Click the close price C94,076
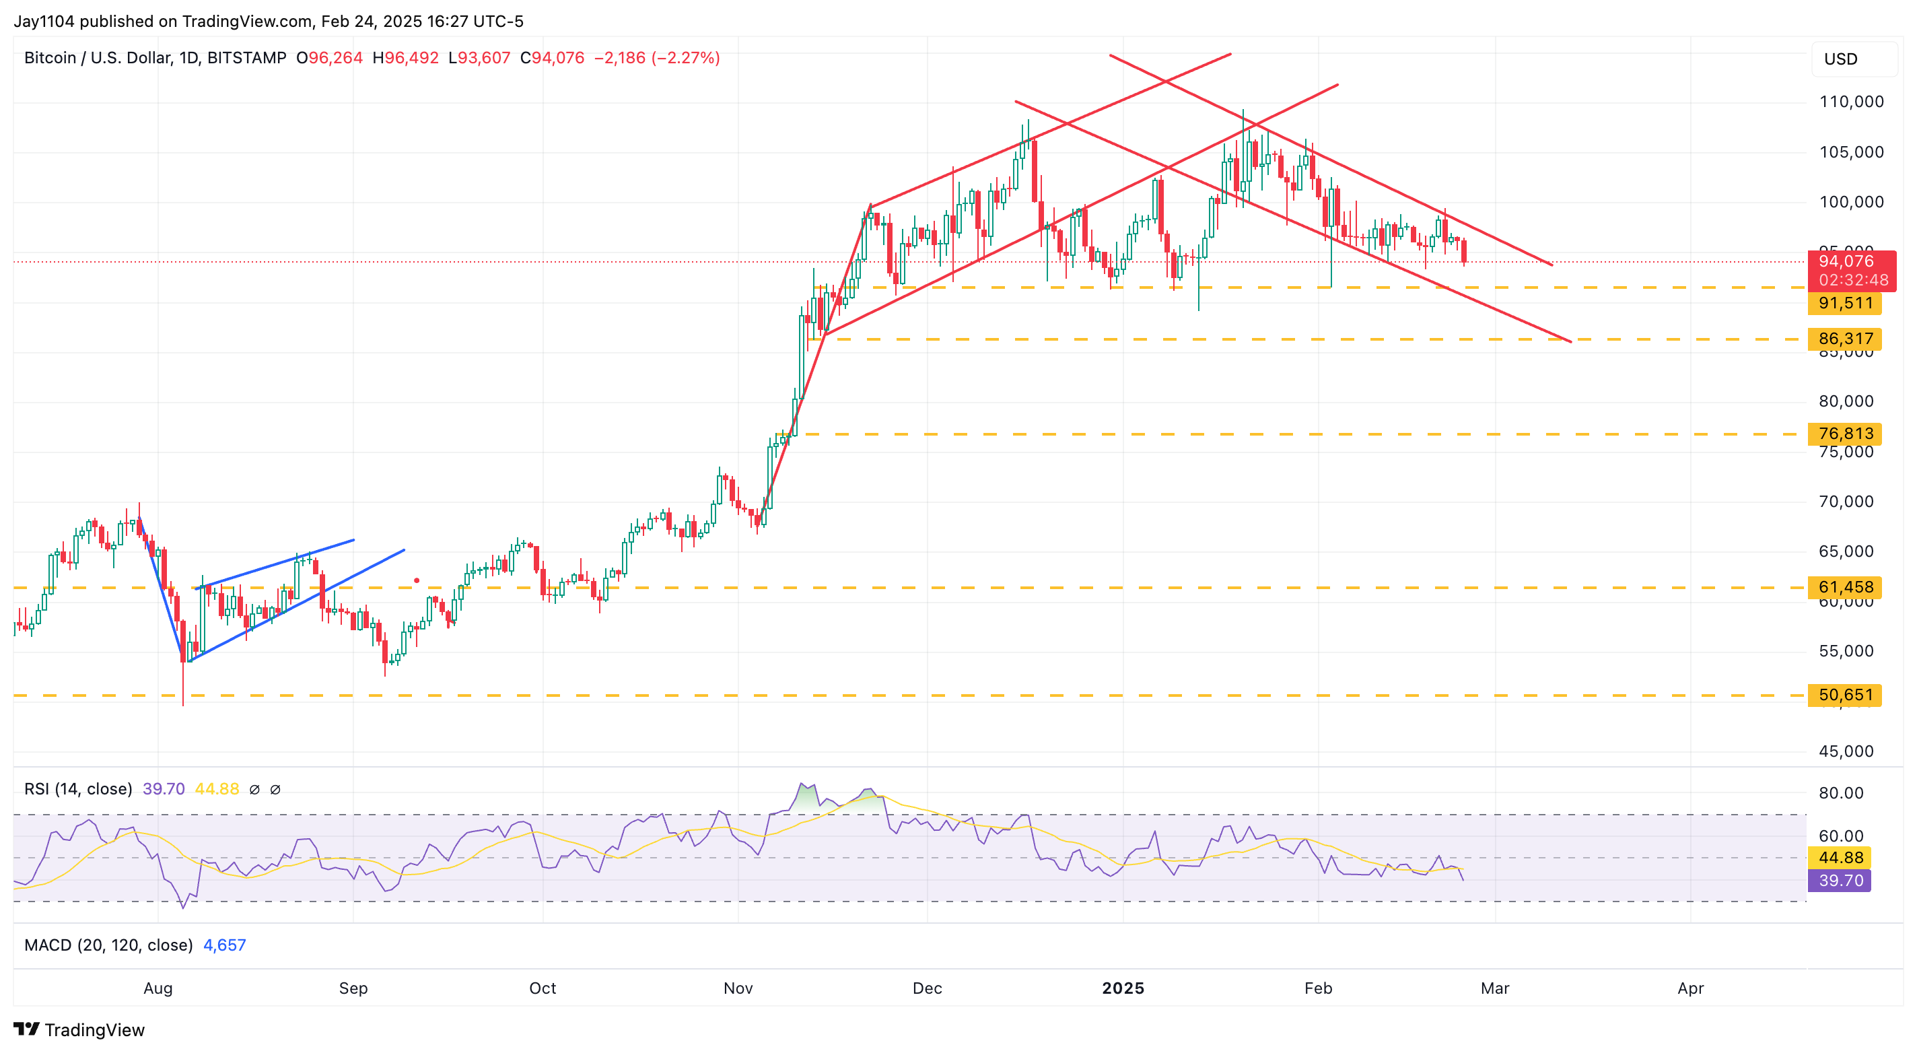The width and height of the screenshot is (1917, 1053). [552, 58]
